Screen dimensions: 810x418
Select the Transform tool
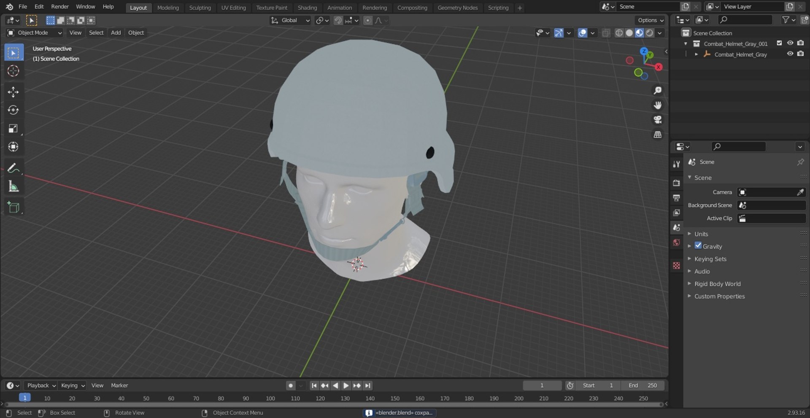point(13,147)
